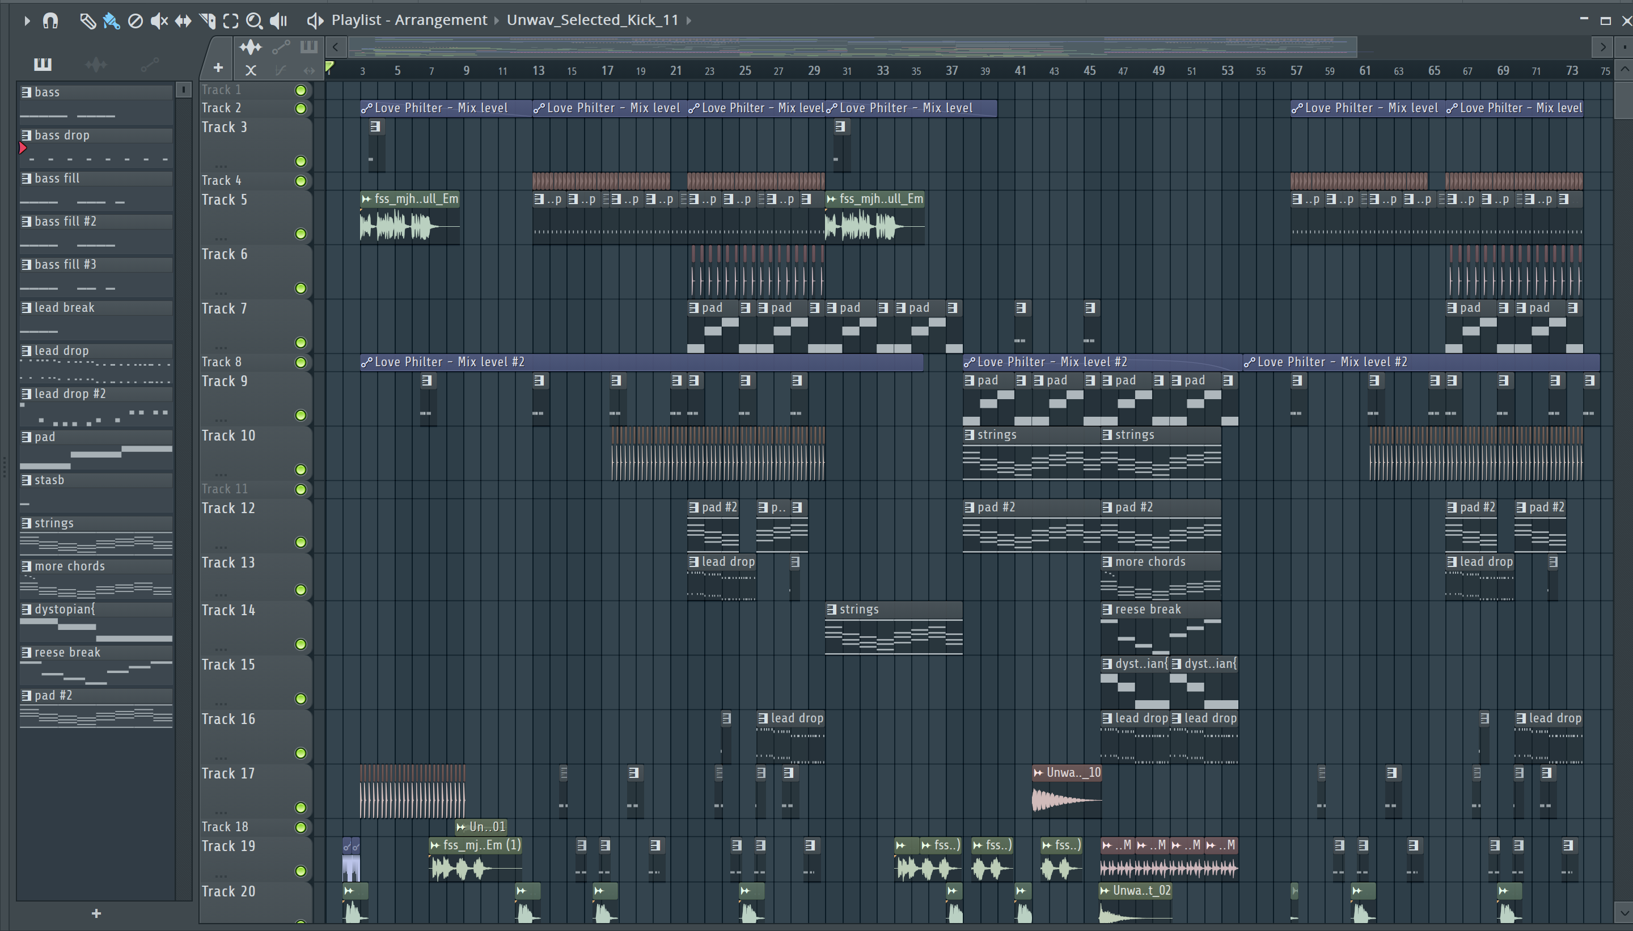Select Track 17 header label
Screen dimensions: 1633x931
pyautogui.click(x=229, y=774)
